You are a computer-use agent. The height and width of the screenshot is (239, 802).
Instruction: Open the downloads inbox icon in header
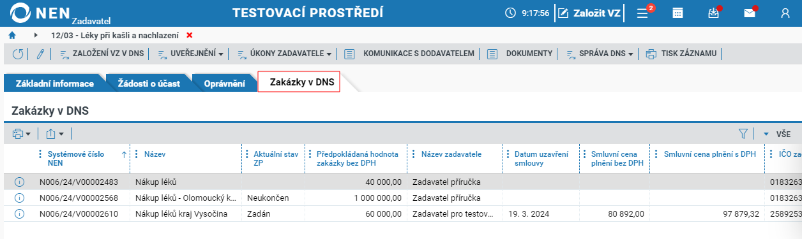(x=714, y=13)
